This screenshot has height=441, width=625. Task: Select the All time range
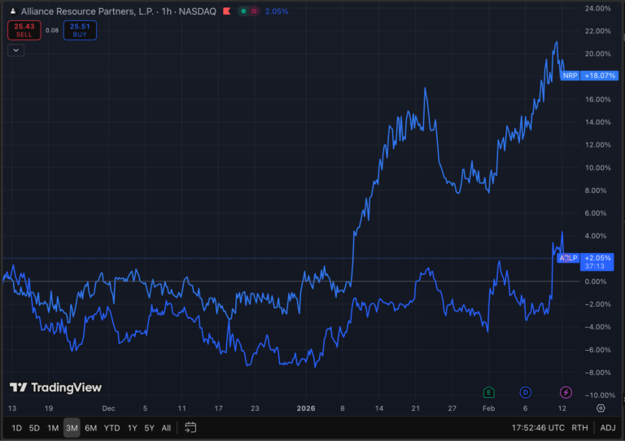tap(166, 427)
